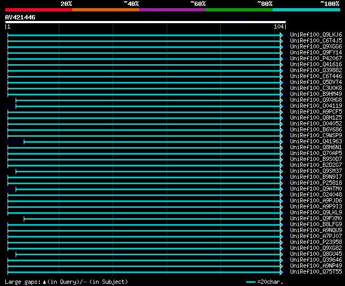Select the UniRef100_A9PJD6 label

point(316,201)
